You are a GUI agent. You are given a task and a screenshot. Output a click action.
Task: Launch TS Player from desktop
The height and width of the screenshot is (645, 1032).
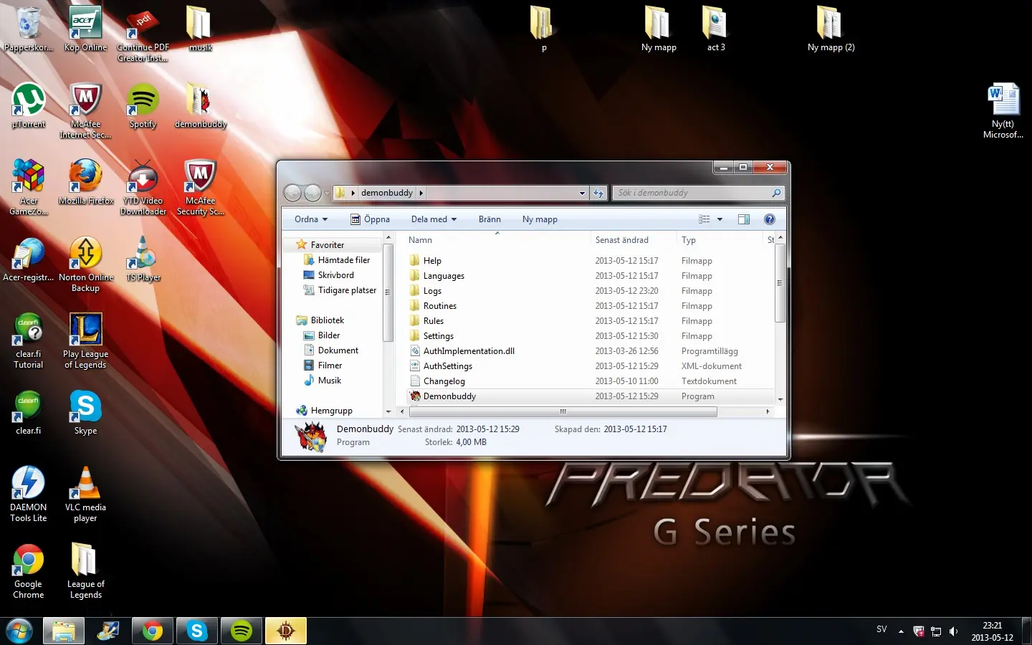pyautogui.click(x=143, y=259)
